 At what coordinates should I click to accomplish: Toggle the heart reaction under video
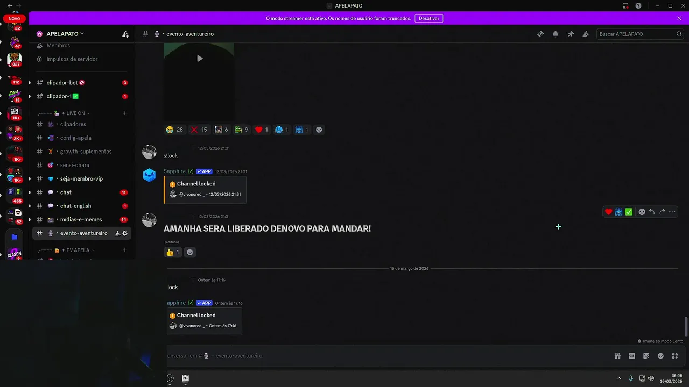click(x=261, y=130)
